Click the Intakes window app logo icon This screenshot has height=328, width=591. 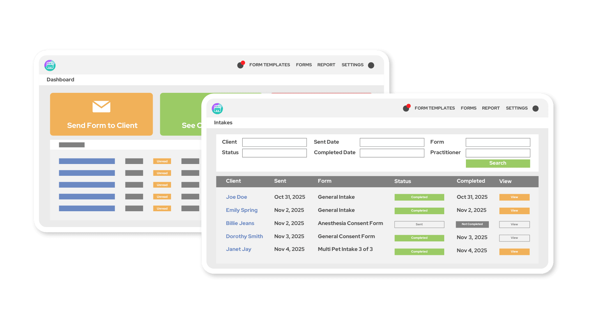point(217,109)
